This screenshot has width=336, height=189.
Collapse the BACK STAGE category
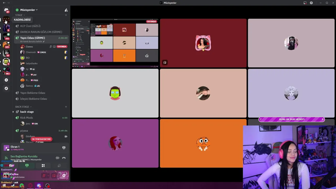coord(23,107)
